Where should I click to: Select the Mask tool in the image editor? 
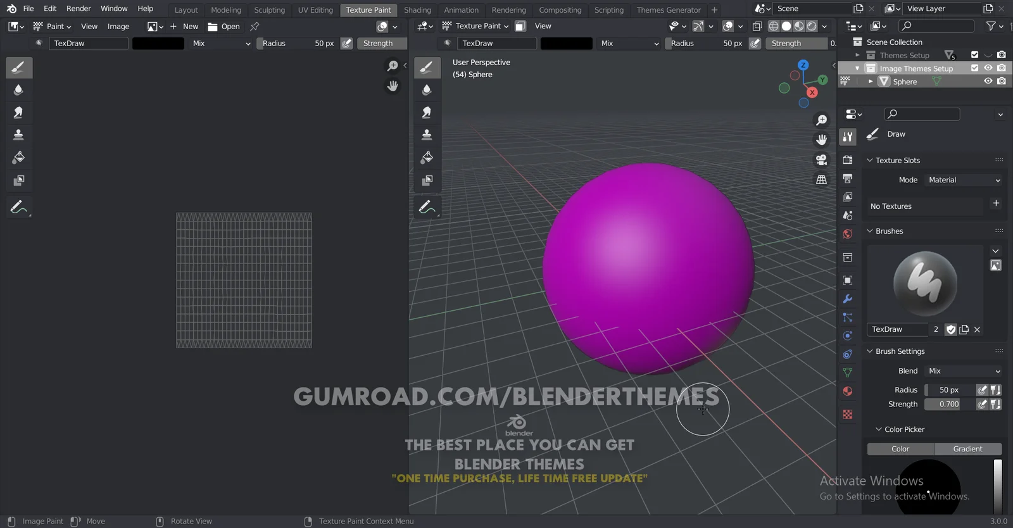19,180
